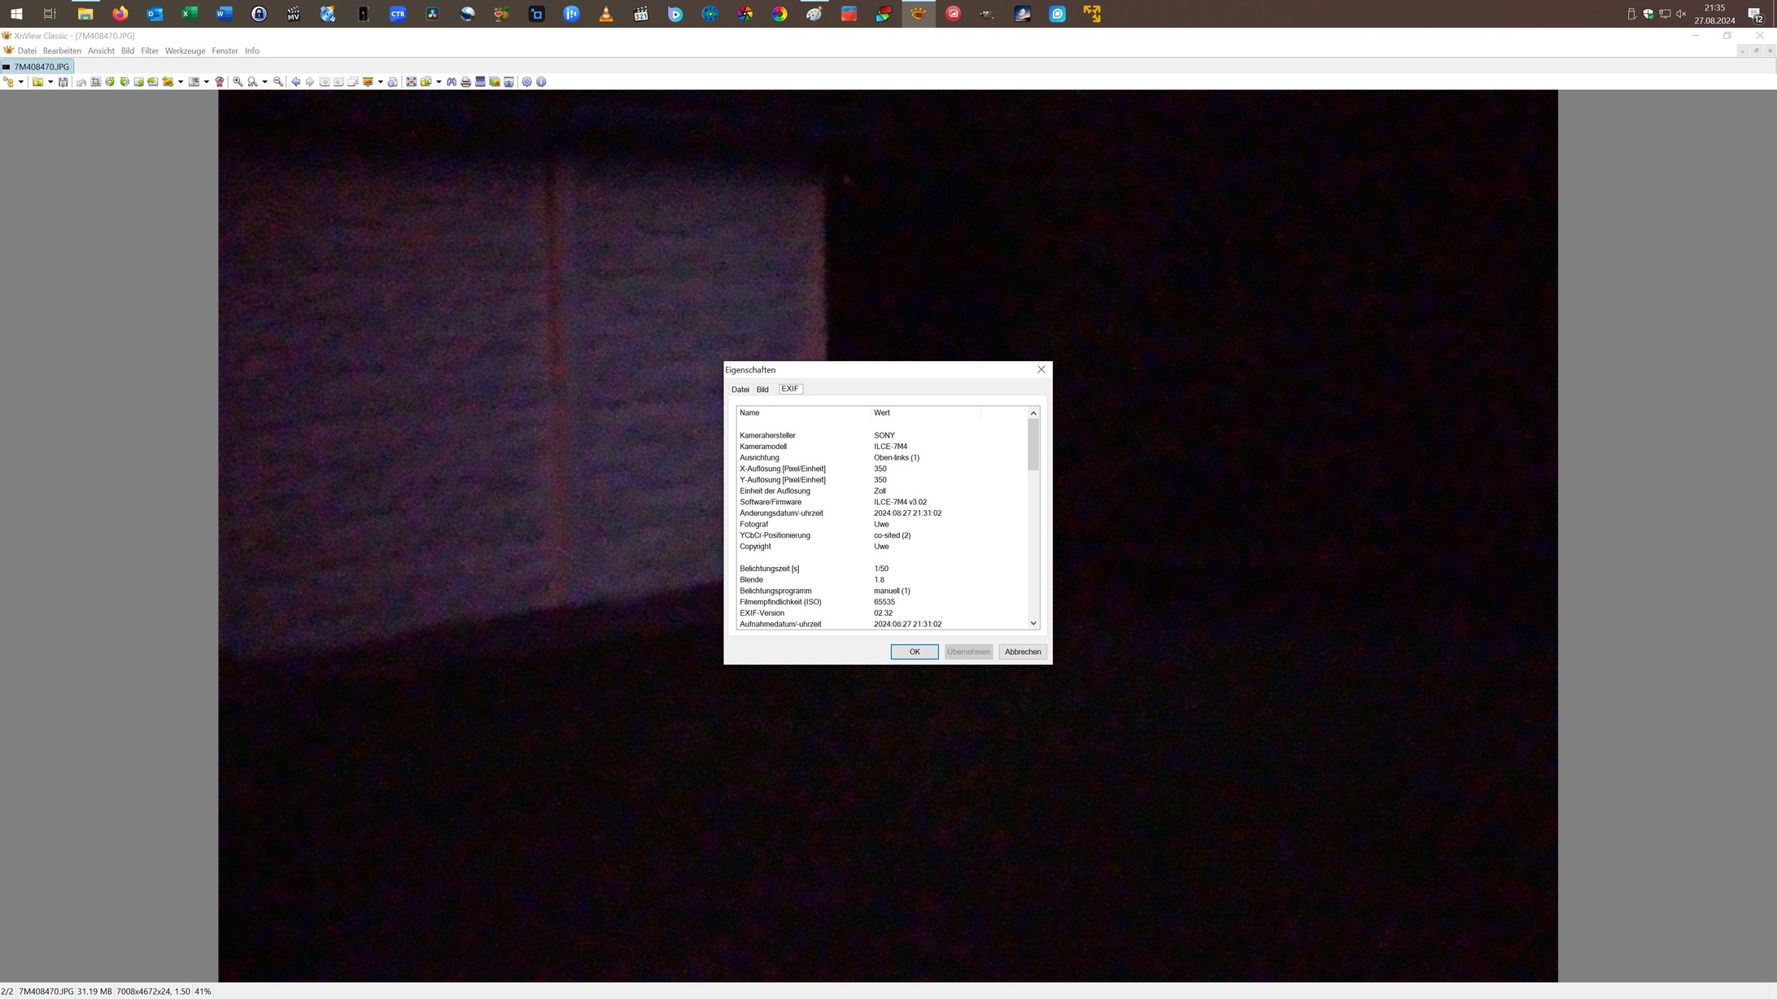Click the Zoom out magnifier icon
This screenshot has height=999, width=1777.
tap(278, 82)
